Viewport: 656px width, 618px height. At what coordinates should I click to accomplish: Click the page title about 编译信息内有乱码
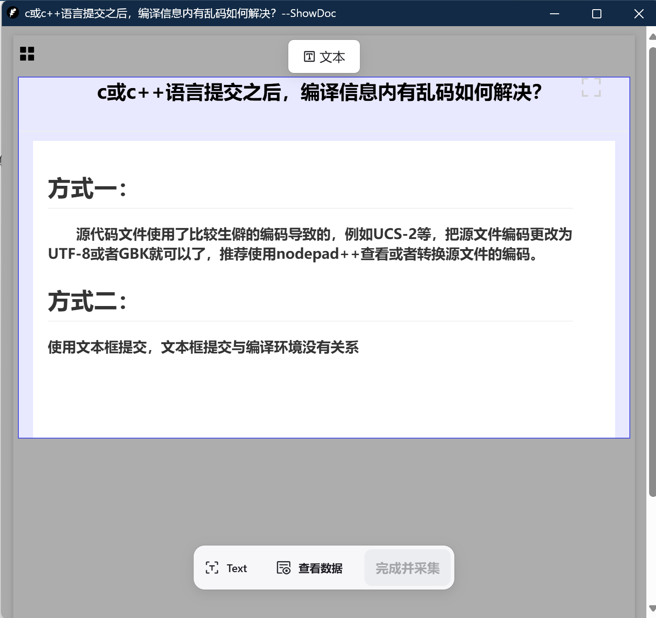click(320, 92)
